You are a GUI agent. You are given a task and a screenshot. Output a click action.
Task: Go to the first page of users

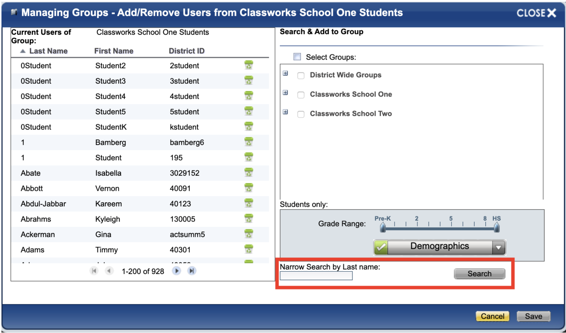tap(94, 271)
